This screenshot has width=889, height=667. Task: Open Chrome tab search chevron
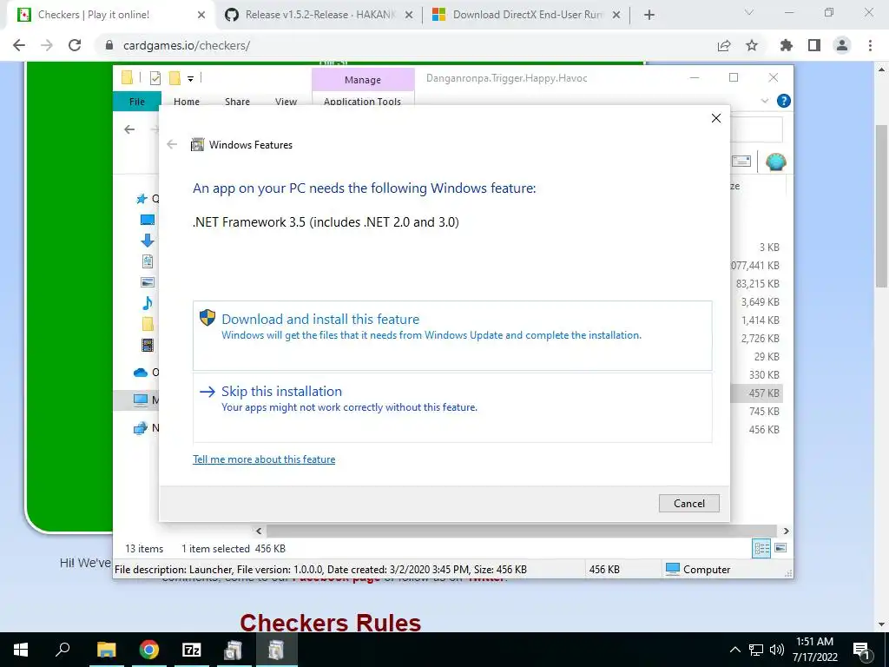tap(749, 12)
